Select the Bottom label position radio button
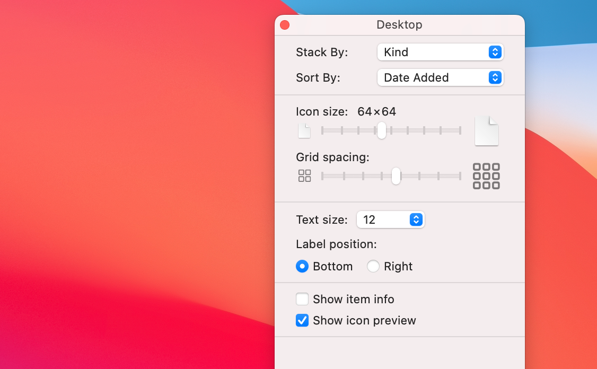 [x=302, y=266]
